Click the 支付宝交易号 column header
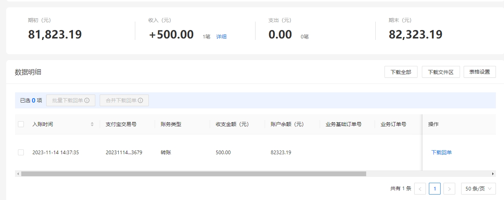 pos(121,124)
